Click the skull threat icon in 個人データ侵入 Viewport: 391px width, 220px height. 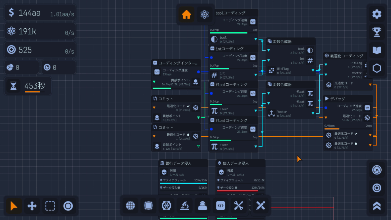[221, 172]
